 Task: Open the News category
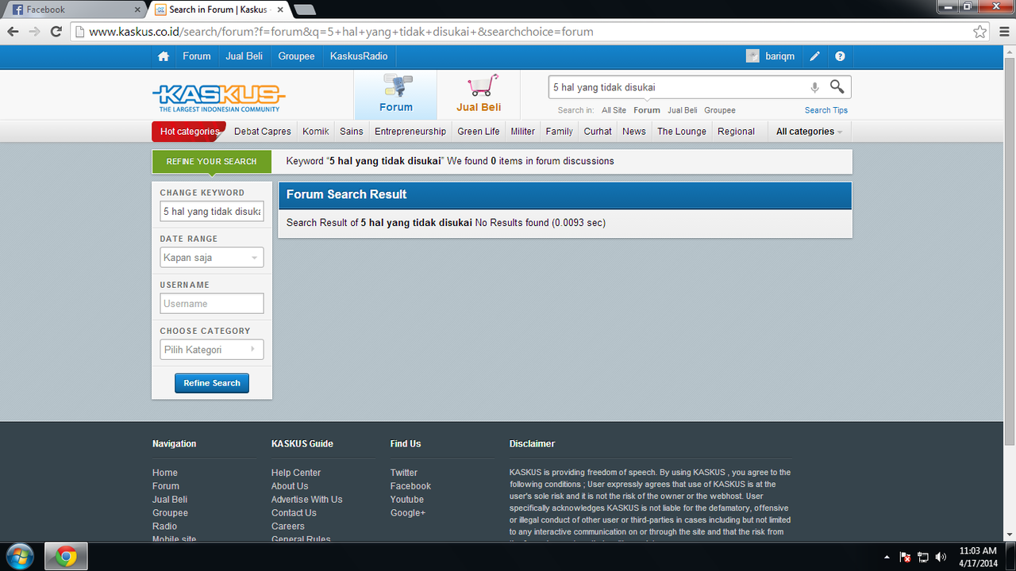(634, 132)
